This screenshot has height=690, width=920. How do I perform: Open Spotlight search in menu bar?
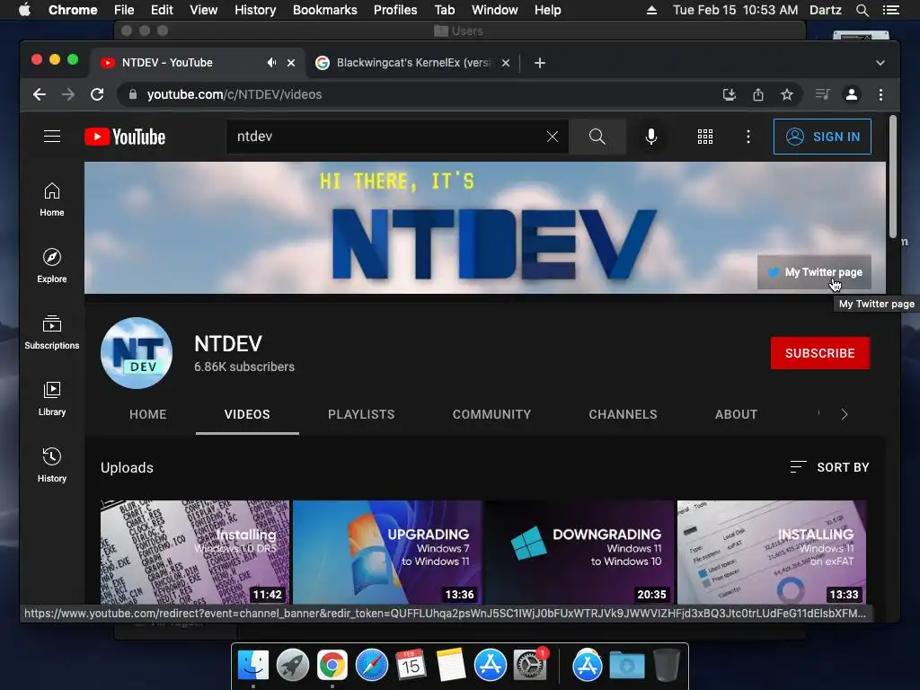[x=862, y=10]
